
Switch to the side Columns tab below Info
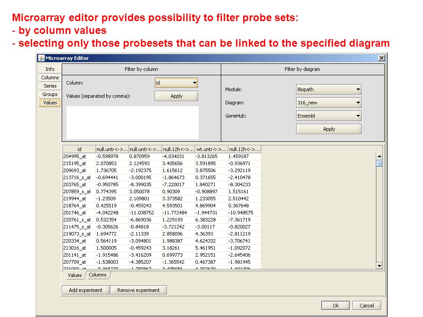50,77
